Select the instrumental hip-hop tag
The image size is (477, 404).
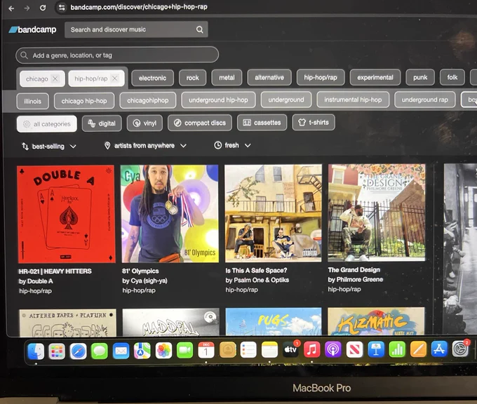353,100
